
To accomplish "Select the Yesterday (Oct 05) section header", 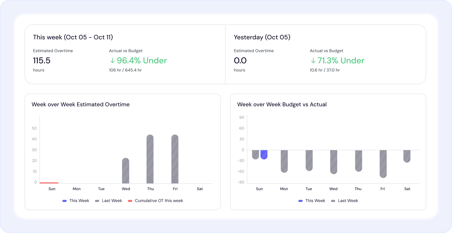I will 262,37.
